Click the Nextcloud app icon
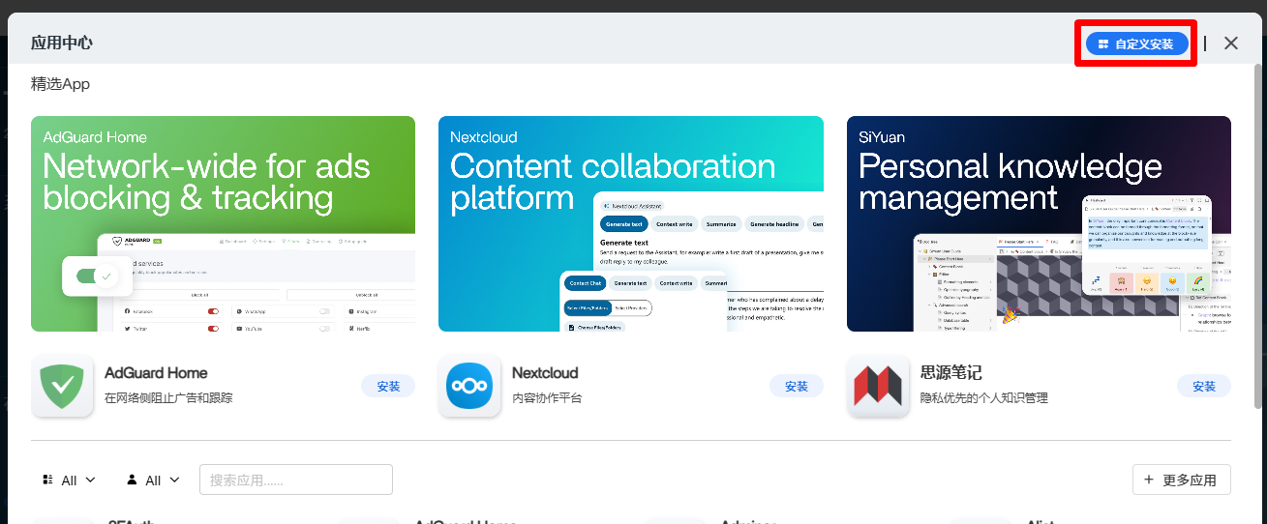The width and height of the screenshot is (1267, 524). (469, 387)
